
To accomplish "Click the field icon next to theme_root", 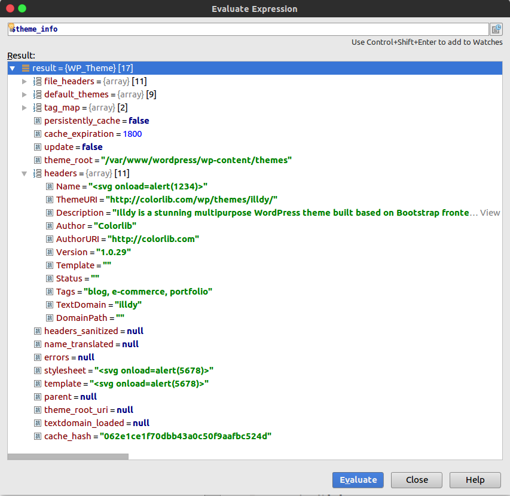I will pyautogui.click(x=38, y=160).
